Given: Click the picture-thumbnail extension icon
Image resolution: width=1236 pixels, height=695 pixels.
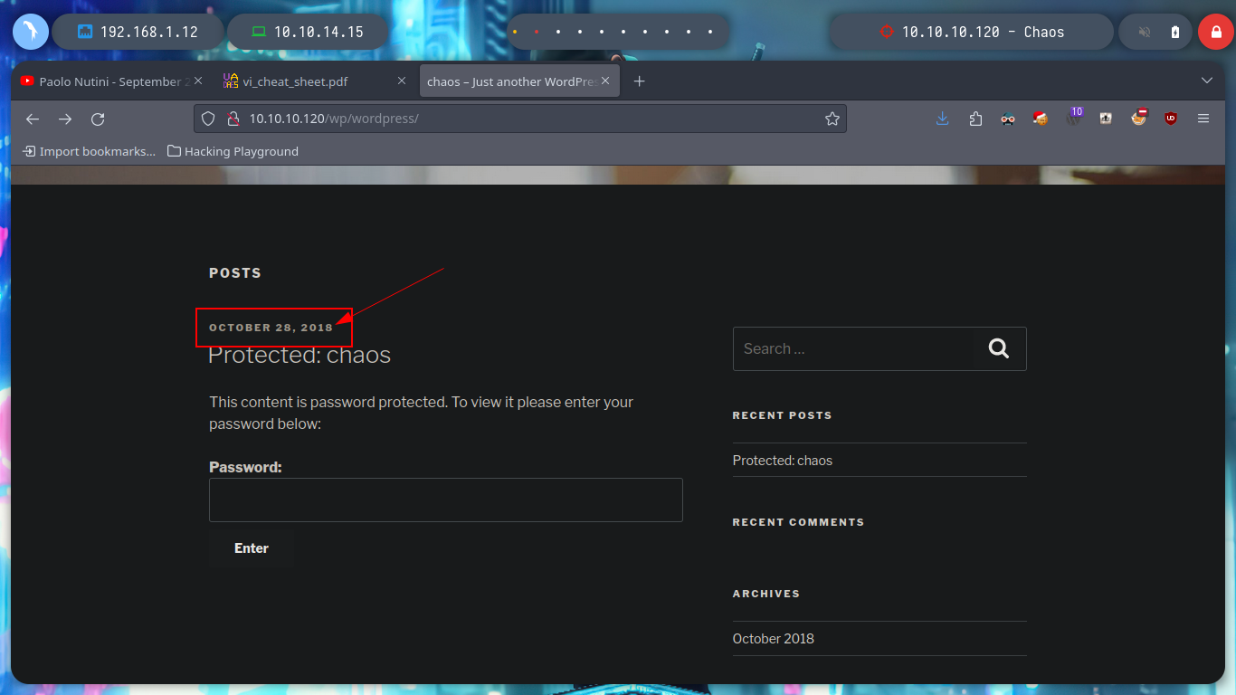Looking at the screenshot, I should pyautogui.click(x=1106, y=119).
